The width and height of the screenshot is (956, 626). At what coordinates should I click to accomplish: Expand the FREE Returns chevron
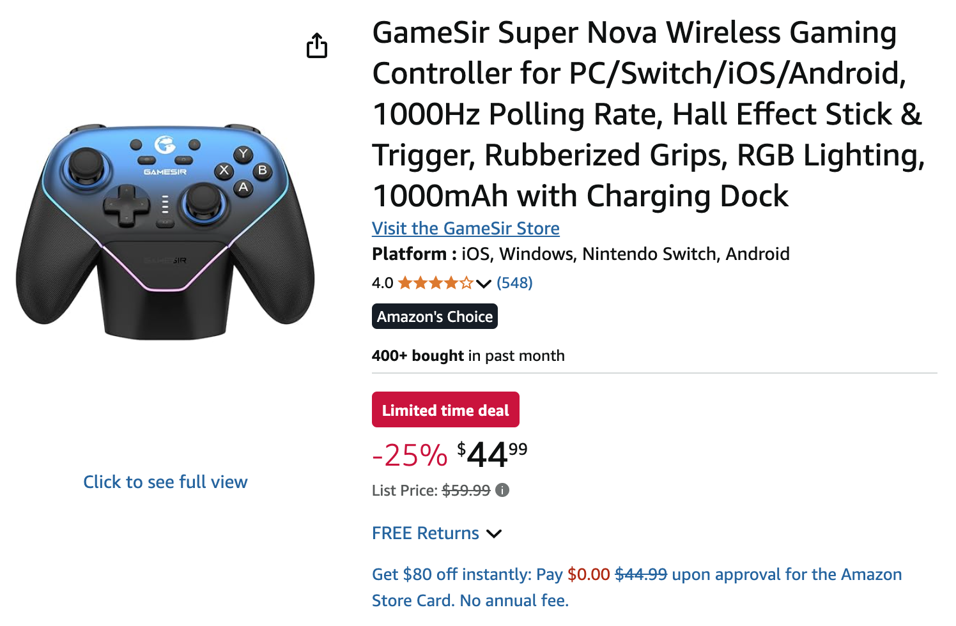(494, 533)
